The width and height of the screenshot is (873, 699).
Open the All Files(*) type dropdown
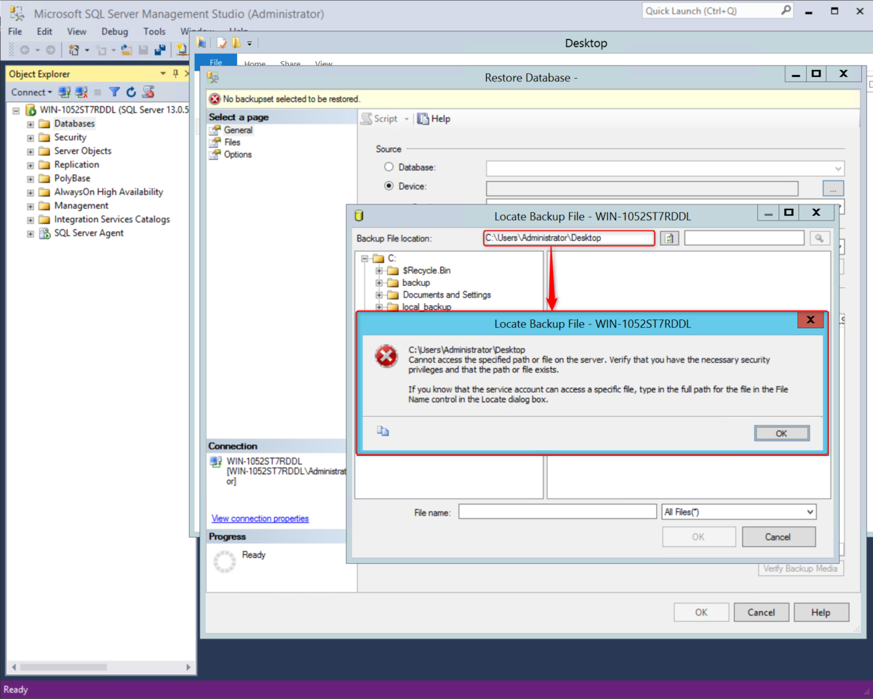[738, 512]
